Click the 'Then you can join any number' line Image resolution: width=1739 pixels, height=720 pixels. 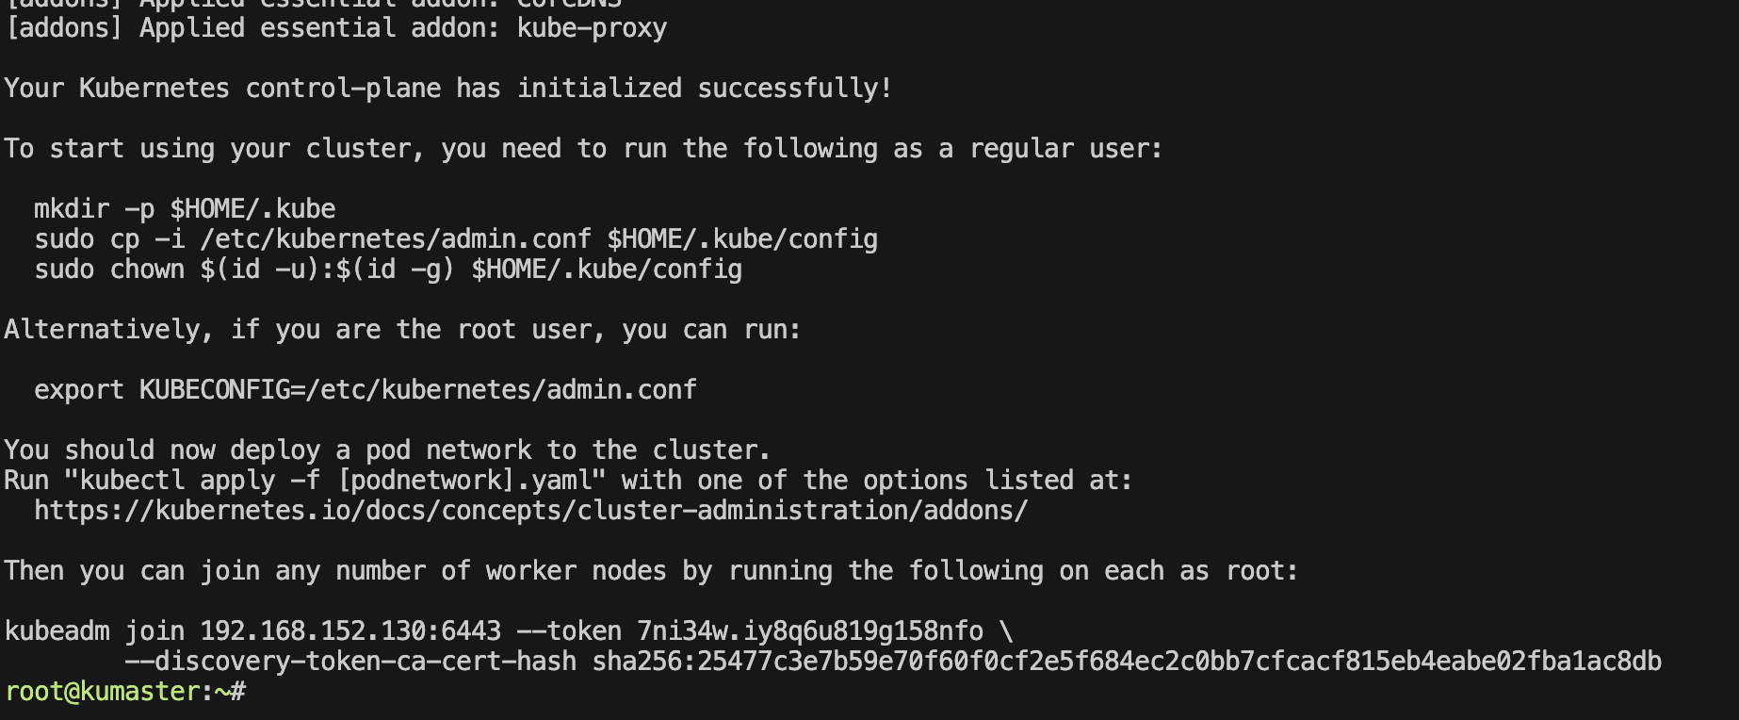(652, 571)
